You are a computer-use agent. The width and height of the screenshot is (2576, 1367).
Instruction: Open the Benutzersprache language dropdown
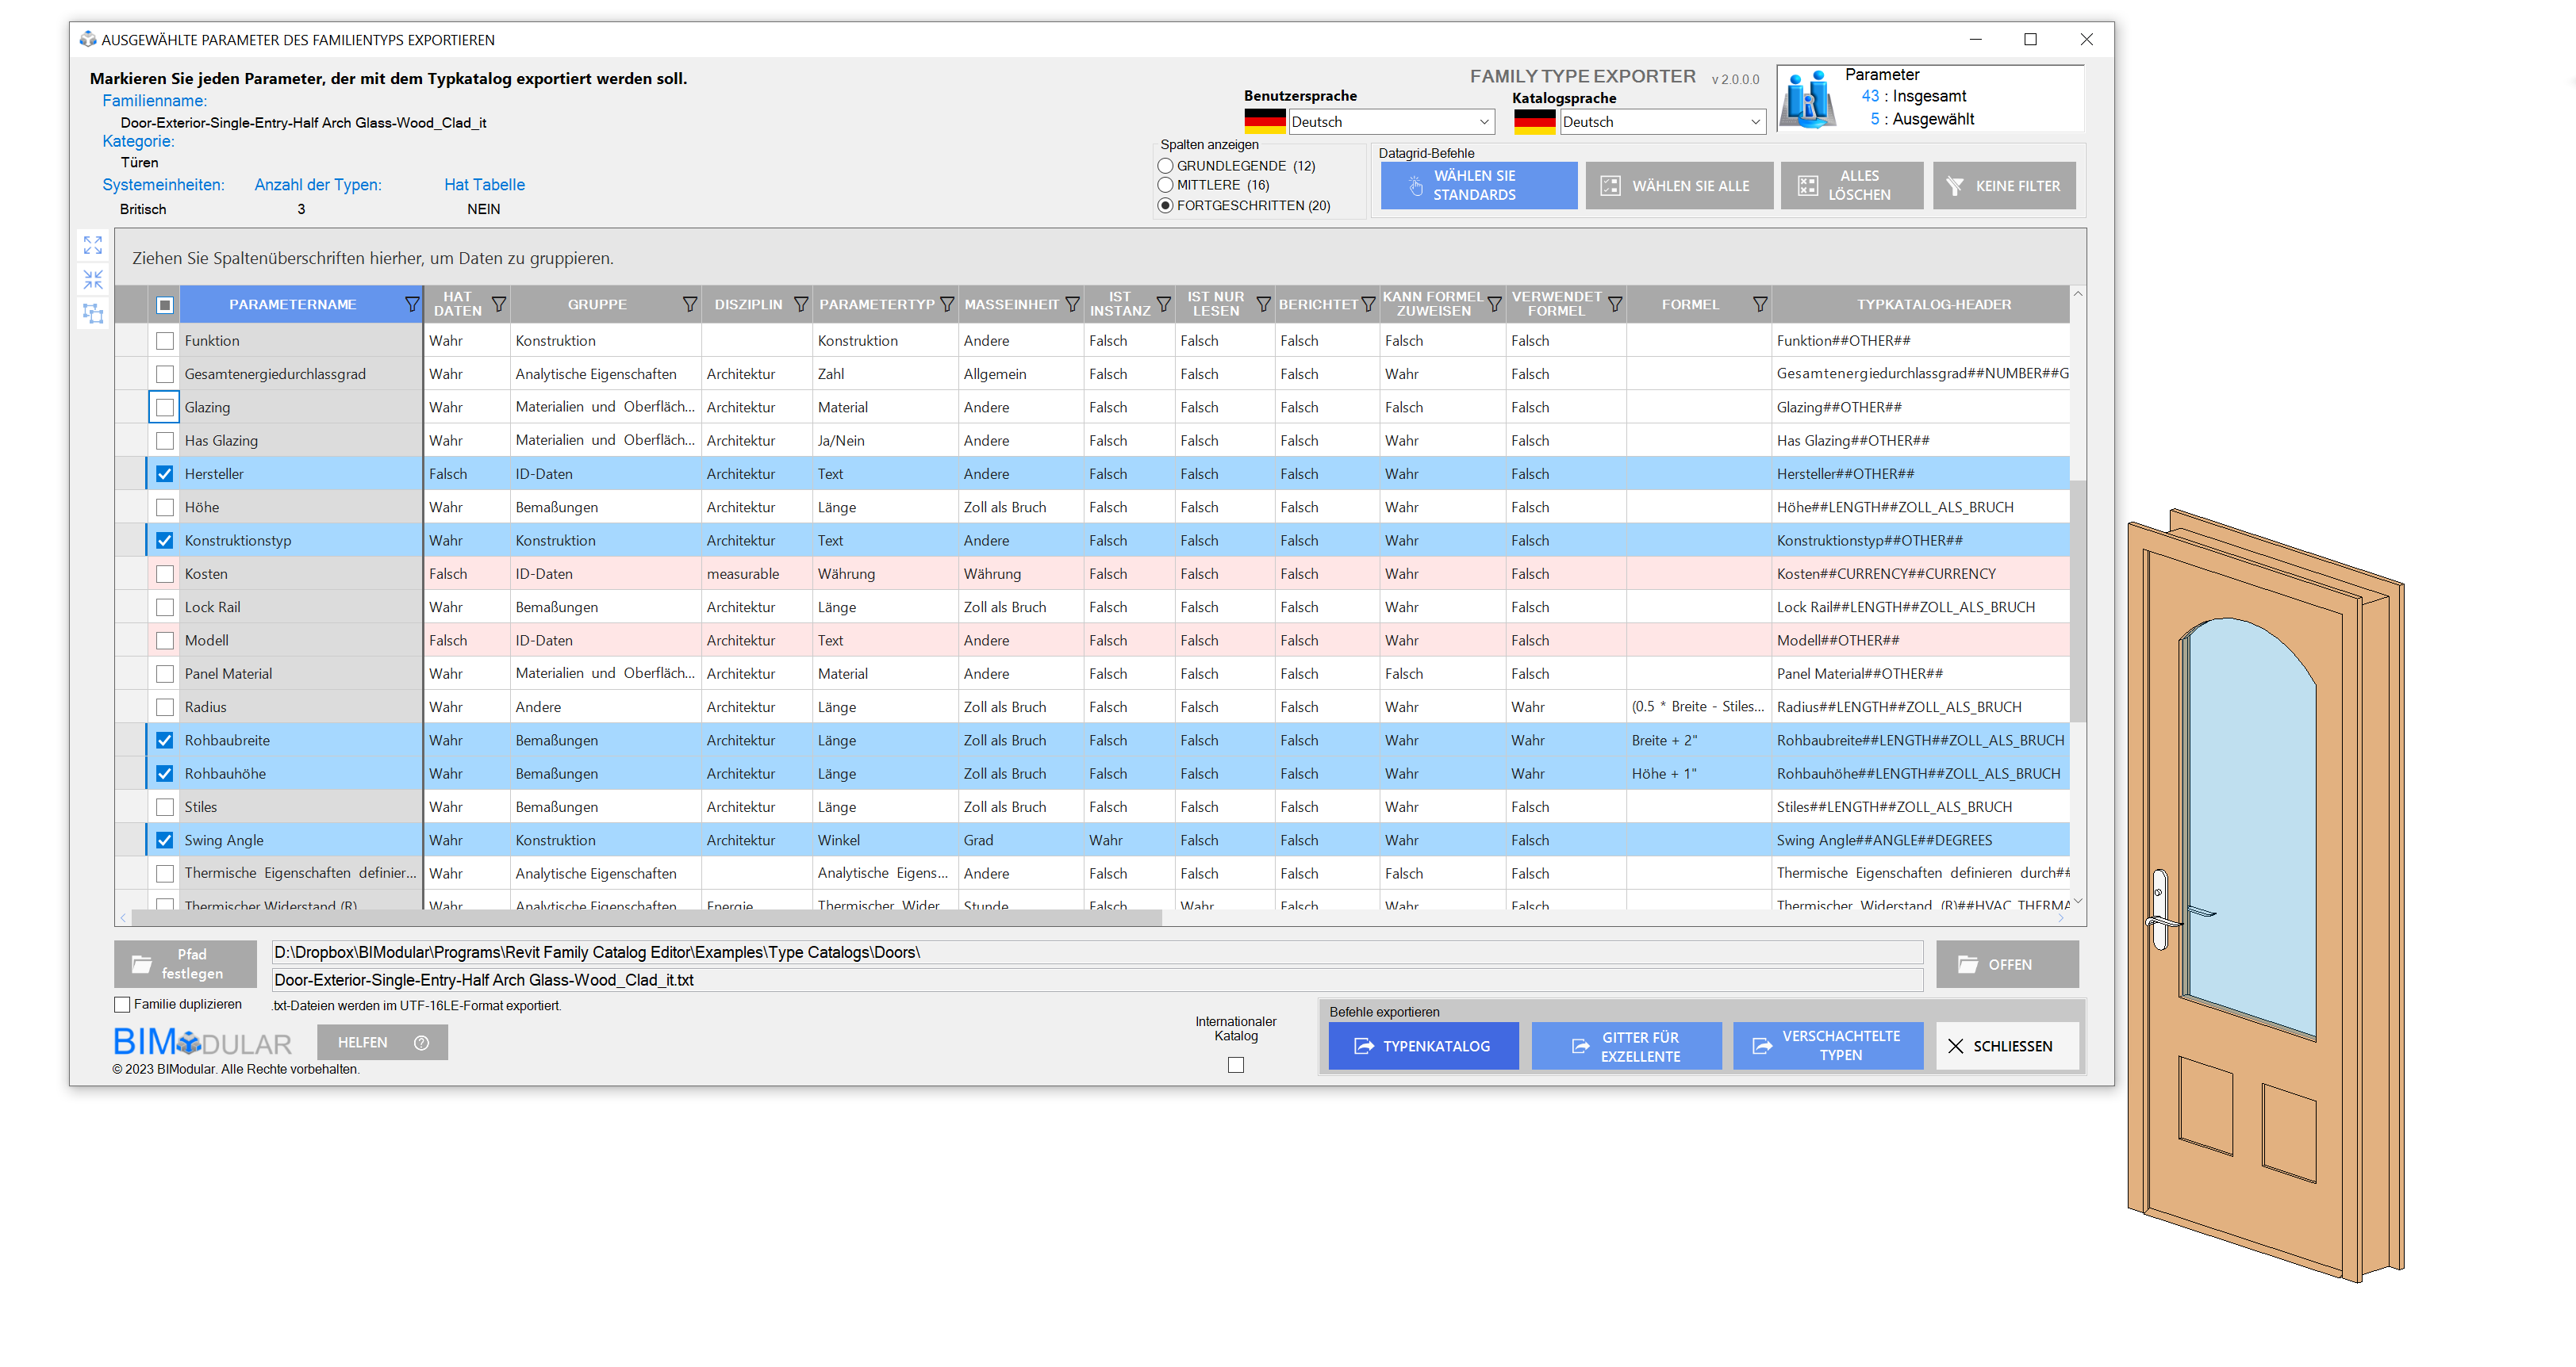(1390, 122)
